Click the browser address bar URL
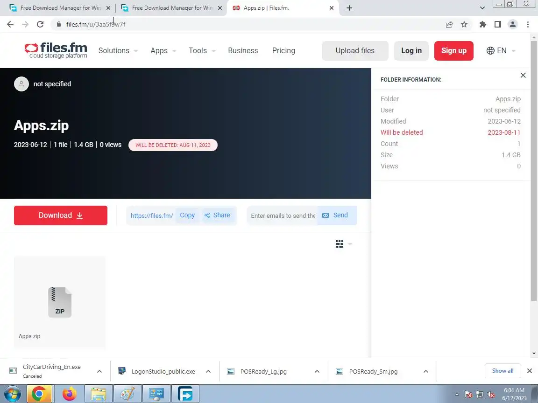The width and height of the screenshot is (538, 403). (96, 24)
